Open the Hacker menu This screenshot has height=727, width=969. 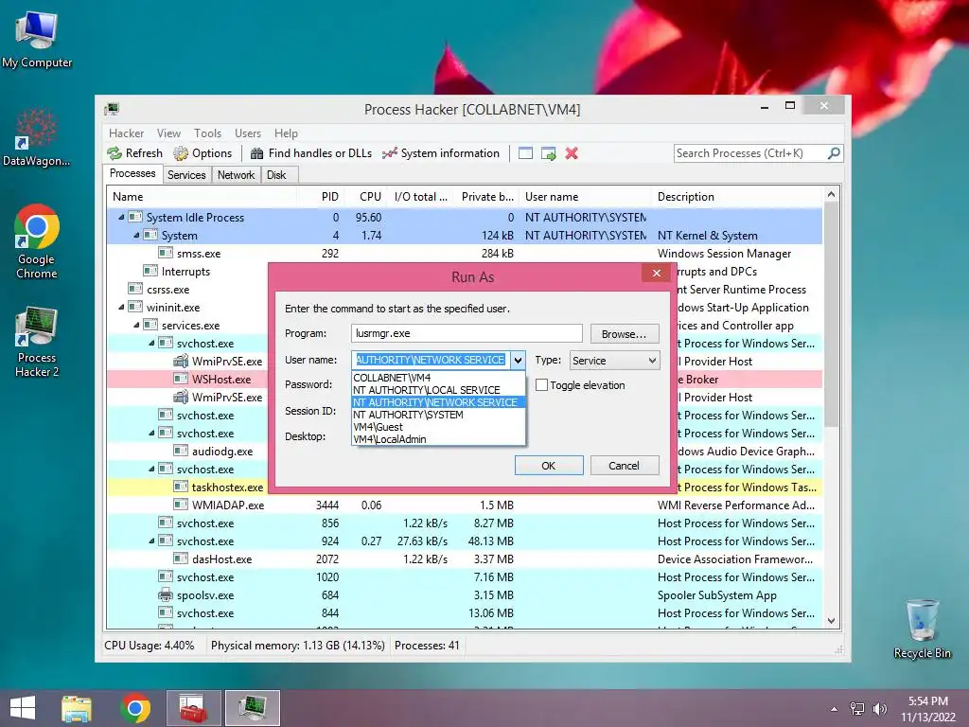pyautogui.click(x=126, y=133)
